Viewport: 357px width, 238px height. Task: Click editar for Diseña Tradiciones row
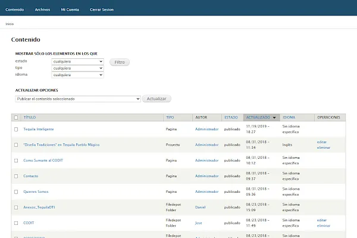click(x=322, y=142)
